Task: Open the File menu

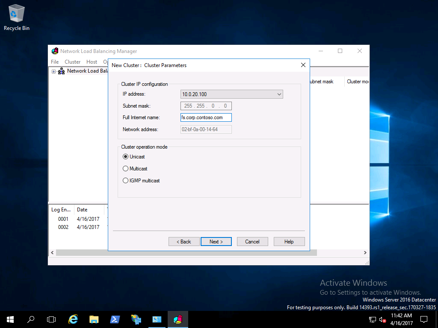Action: point(55,62)
